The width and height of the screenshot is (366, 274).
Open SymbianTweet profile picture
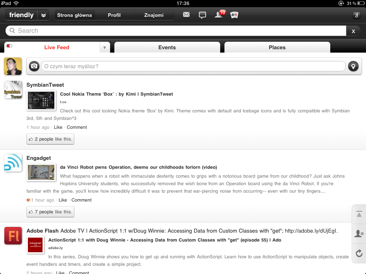pos(13,90)
